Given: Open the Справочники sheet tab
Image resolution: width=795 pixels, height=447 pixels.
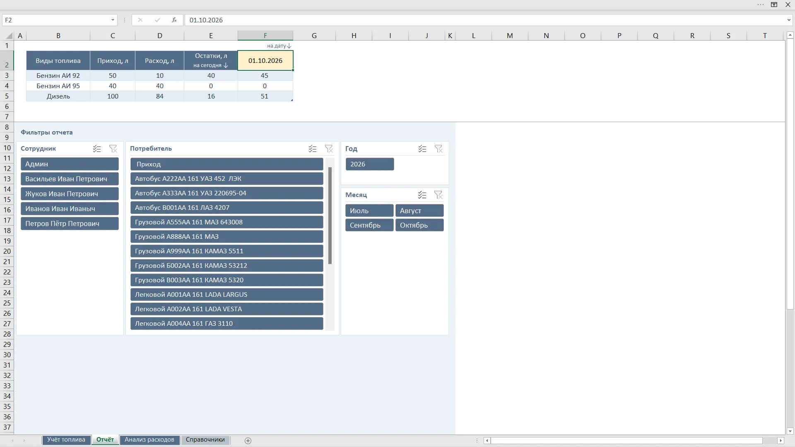Looking at the screenshot, I should 205,440.
